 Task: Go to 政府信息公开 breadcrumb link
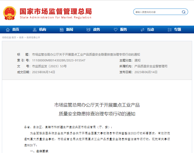[33, 38]
